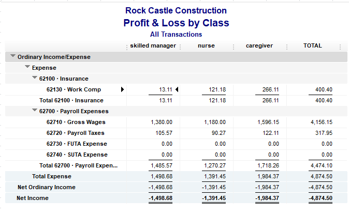Select the 62720 Payroll Taxes row label

[75, 133]
